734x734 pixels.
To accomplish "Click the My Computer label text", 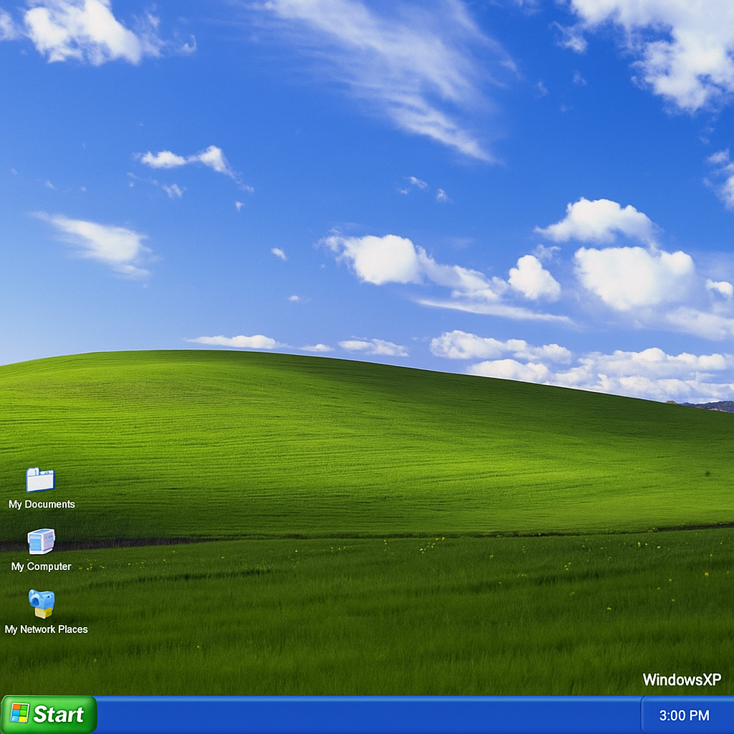I will point(41,566).
